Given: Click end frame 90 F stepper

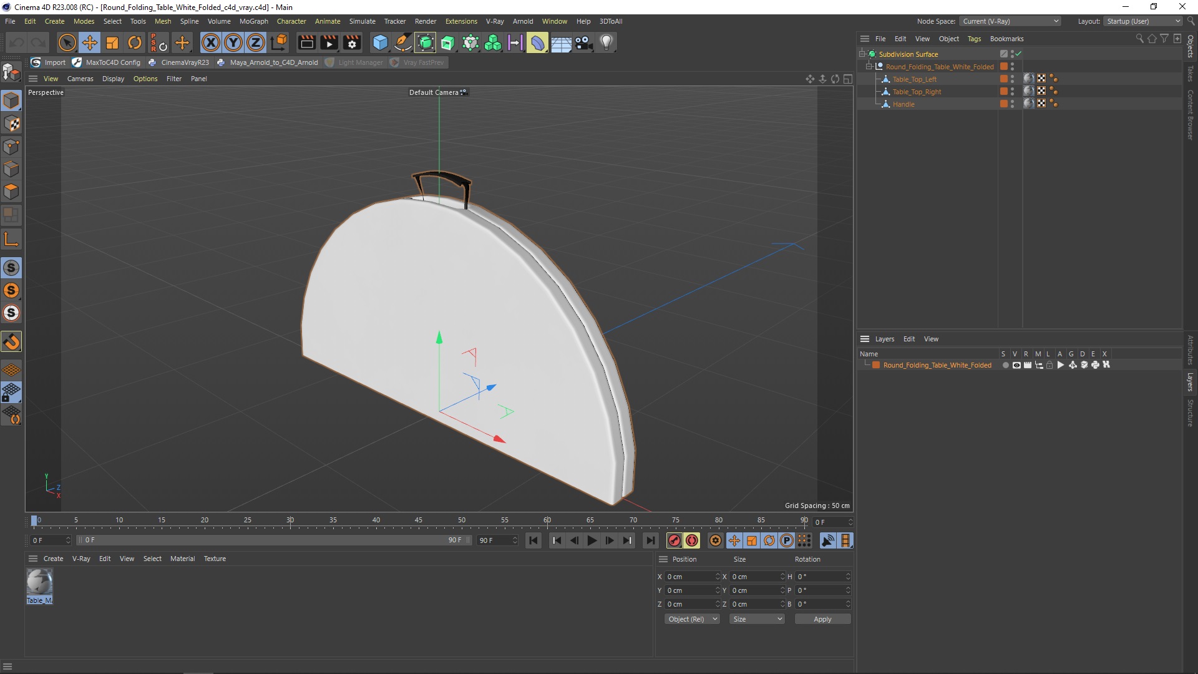Looking at the screenshot, I should 515,540.
